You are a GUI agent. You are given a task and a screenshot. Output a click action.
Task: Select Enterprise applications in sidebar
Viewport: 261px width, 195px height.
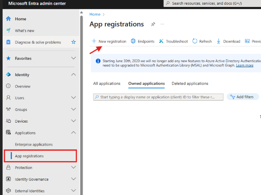(34, 144)
